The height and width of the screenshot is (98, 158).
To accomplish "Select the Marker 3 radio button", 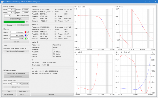I will [x=28, y=38].
